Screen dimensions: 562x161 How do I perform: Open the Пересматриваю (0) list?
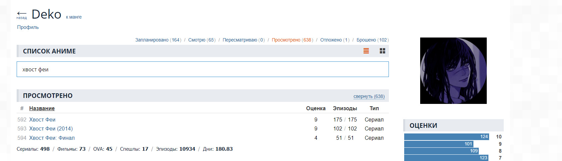coord(243,40)
